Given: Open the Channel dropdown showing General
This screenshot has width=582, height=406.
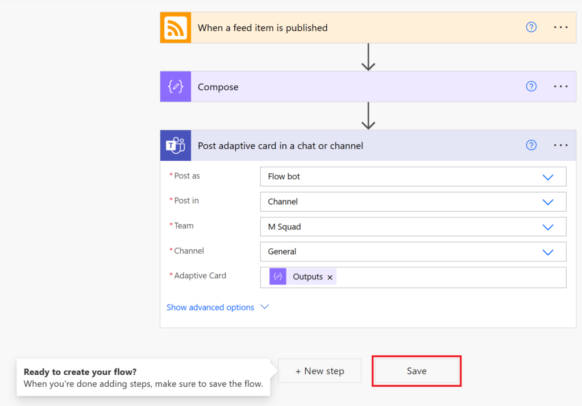Looking at the screenshot, I should tap(548, 252).
